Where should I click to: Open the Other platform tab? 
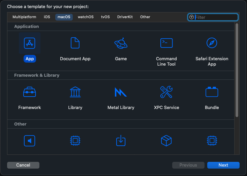tap(145, 17)
